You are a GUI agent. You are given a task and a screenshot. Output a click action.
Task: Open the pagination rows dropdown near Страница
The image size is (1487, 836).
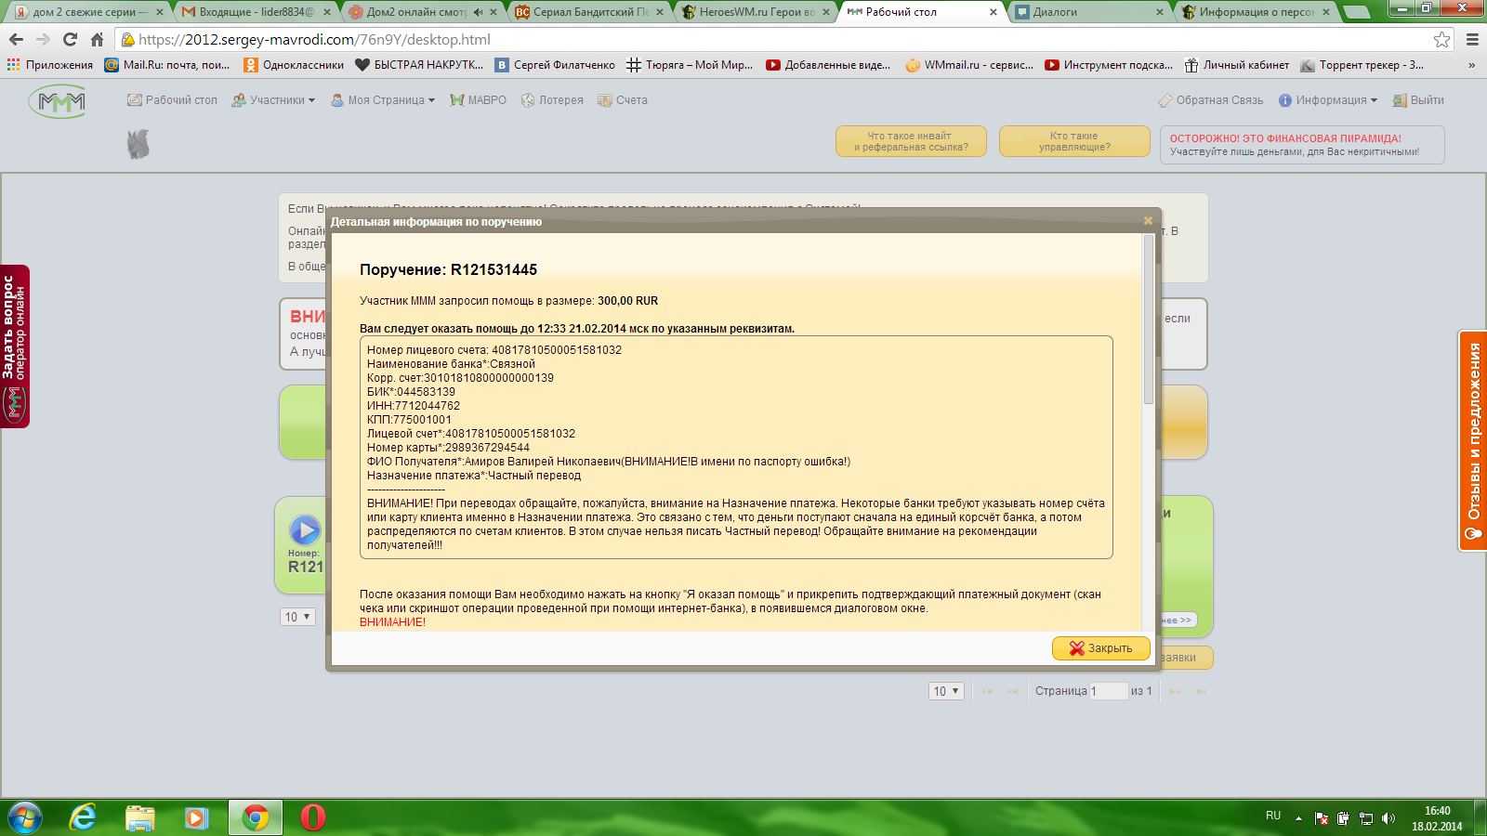pos(946,691)
